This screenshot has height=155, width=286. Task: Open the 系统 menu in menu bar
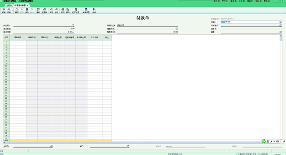tap(216, 1)
